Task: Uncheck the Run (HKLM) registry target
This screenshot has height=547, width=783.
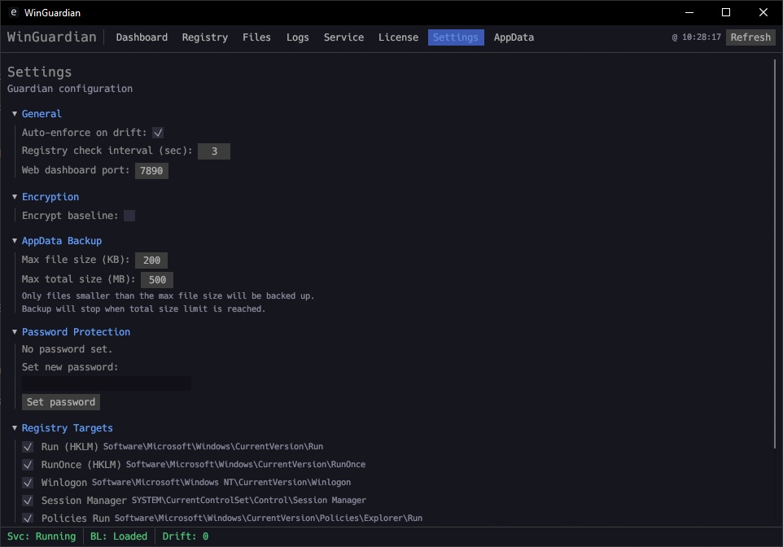Action: [28, 447]
